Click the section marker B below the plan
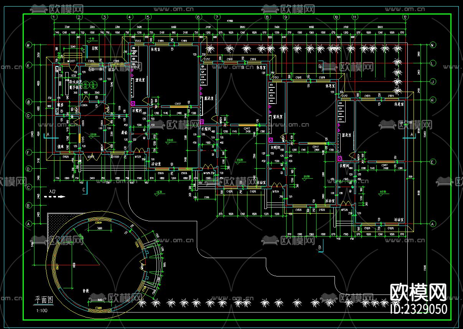The height and width of the screenshot is (329, 463). [320, 248]
